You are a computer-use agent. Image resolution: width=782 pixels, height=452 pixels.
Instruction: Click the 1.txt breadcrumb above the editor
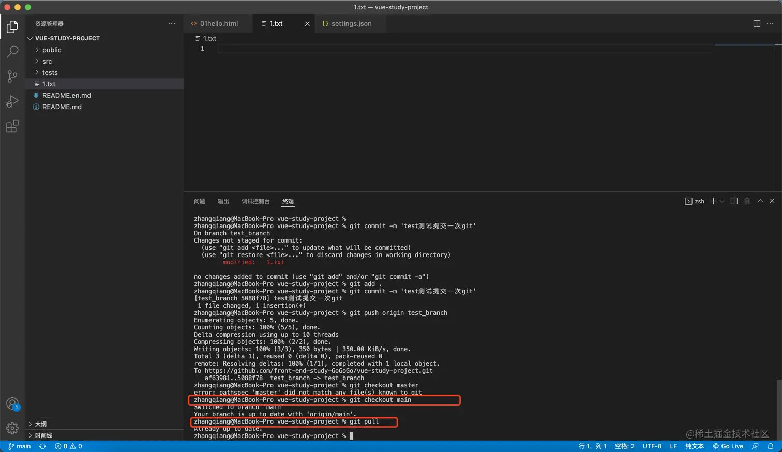pos(206,38)
